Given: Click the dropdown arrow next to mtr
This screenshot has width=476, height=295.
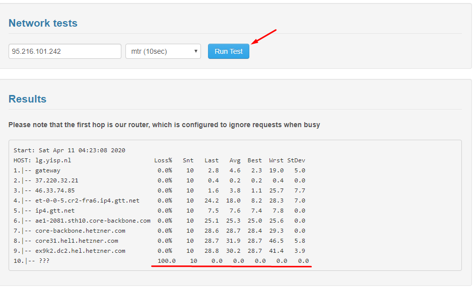Looking at the screenshot, I should [x=196, y=51].
